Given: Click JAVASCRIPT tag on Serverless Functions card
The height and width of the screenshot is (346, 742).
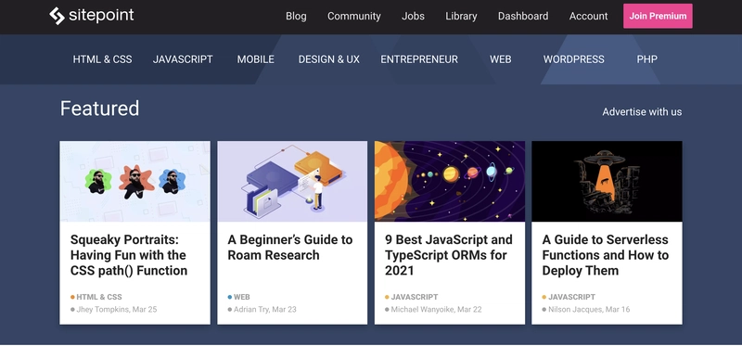Looking at the screenshot, I should (571, 297).
